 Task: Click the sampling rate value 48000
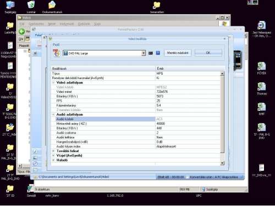[x=161, y=124]
